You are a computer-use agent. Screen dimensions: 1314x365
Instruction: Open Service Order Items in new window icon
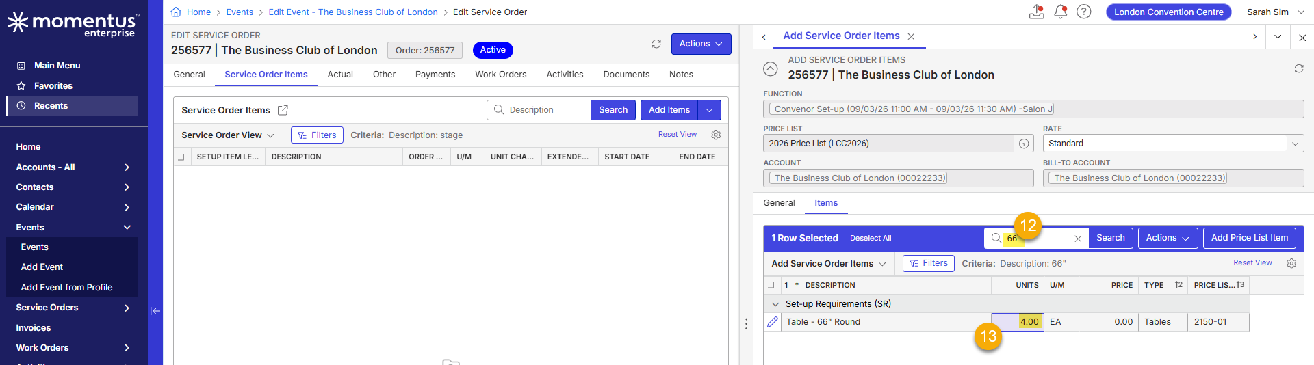pos(283,110)
